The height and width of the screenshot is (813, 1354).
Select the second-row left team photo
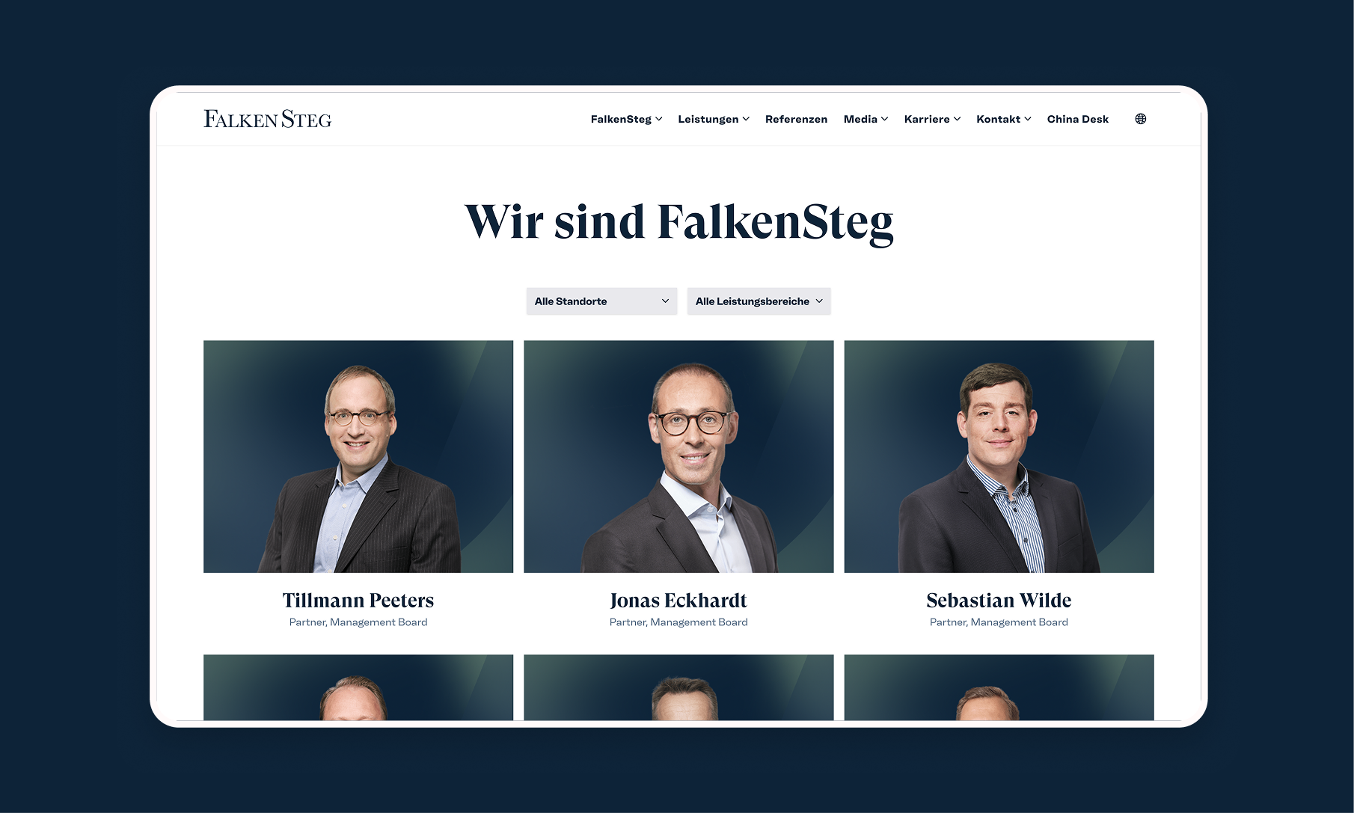358,687
